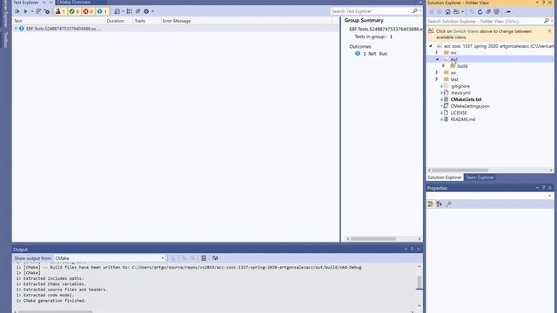Collapse All icon in Solution Explorer
The image size is (557, 313).
click(488, 11)
